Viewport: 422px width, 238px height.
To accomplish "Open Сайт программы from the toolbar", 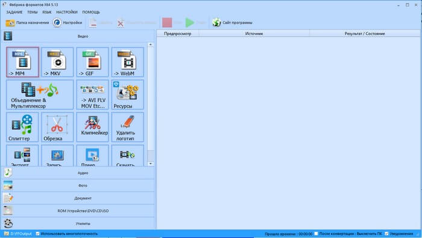I will point(232,22).
